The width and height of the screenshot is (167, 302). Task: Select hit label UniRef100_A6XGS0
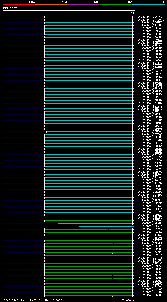[150, 232]
